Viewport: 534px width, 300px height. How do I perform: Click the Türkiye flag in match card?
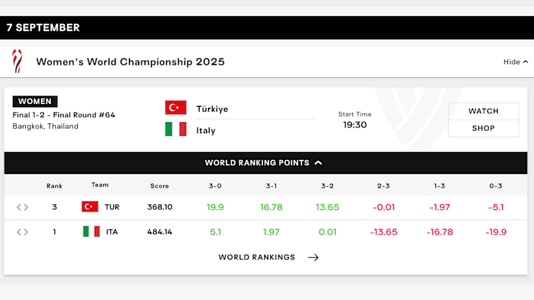pyautogui.click(x=176, y=108)
